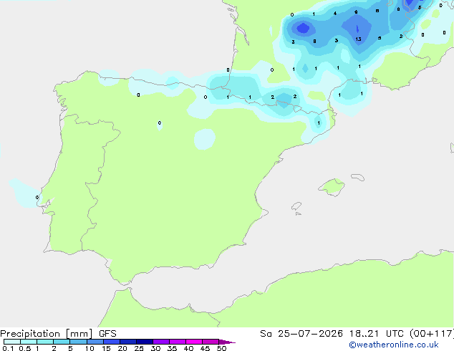Click the "Sa 25-07-2026" forecast date
The width and height of the screenshot is (454, 351).
(301, 334)
